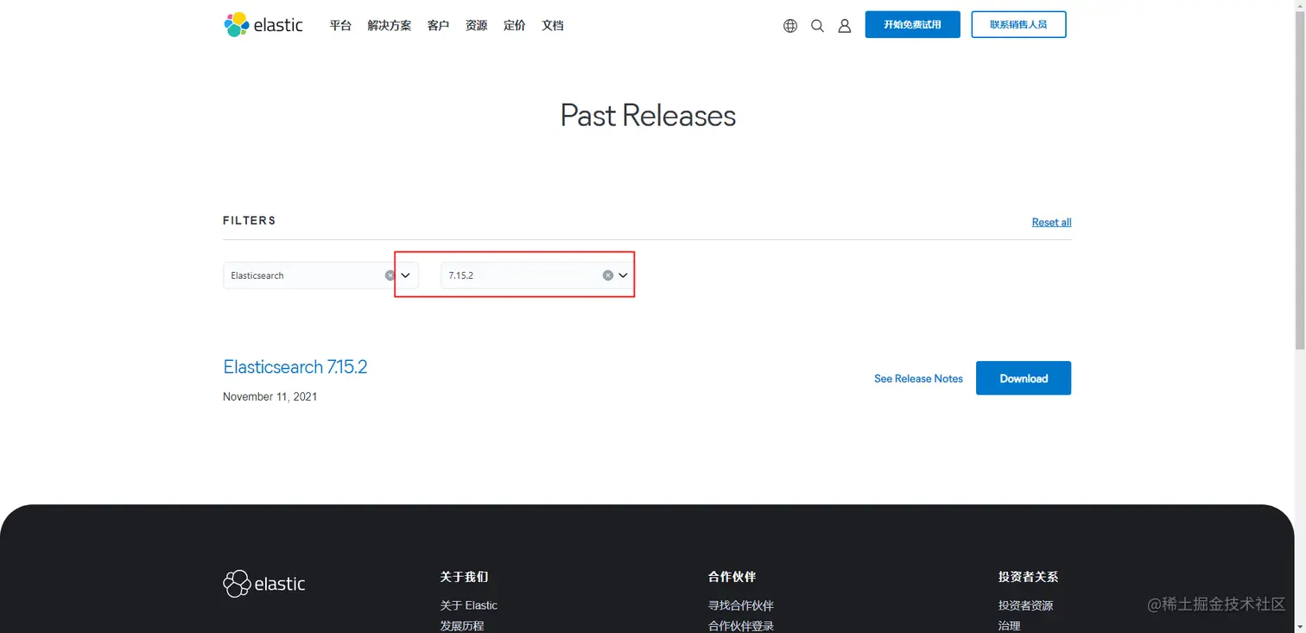
Task: Click Reset all filters link
Action: coord(1051,222)
